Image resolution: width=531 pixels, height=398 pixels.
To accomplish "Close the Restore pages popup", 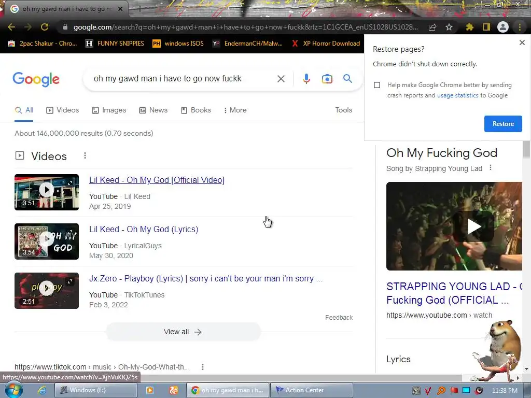I will pyautogui.click(x=522, y=42).
